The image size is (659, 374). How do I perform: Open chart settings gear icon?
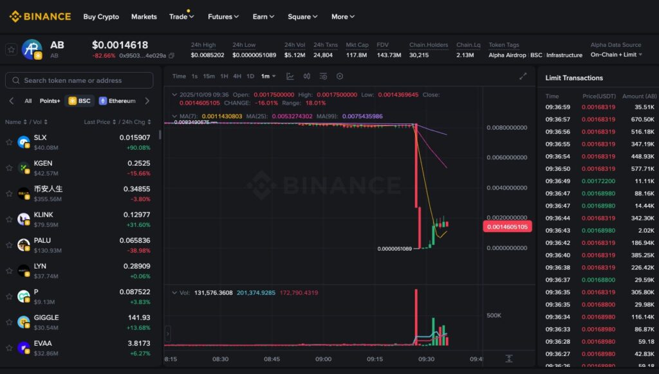point(340,76)
